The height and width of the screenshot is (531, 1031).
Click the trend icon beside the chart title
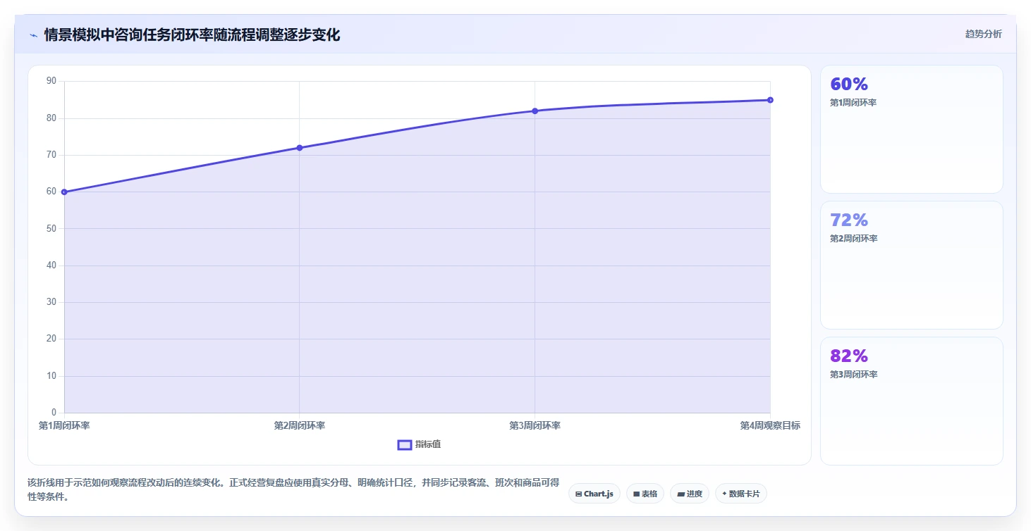point(33,35)
